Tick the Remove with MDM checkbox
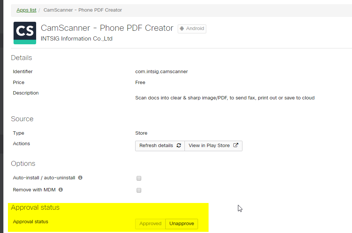Viewport: 352px width, 233px height. [139, 190]
